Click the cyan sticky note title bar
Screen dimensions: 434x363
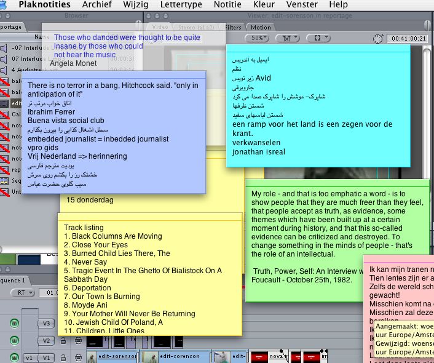tap(318, 49)
